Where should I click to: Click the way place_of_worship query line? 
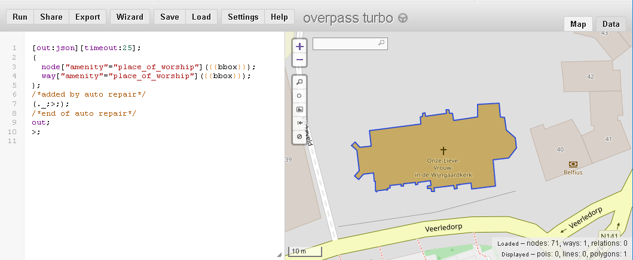coord(146,76)
